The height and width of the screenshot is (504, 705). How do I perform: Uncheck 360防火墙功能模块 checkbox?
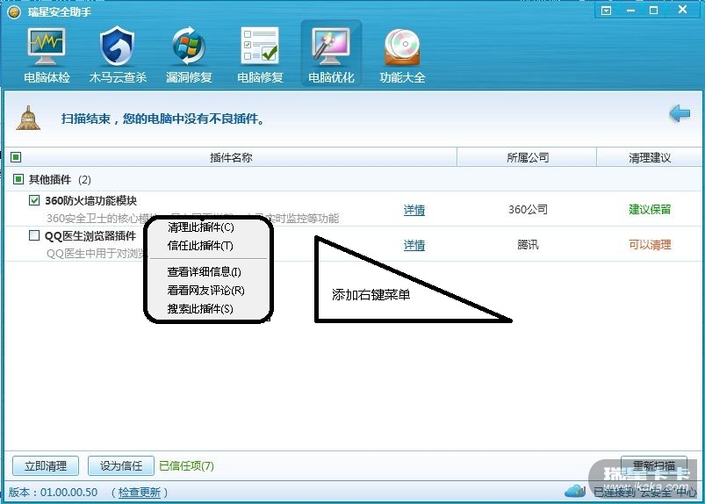tap(34, 200)
